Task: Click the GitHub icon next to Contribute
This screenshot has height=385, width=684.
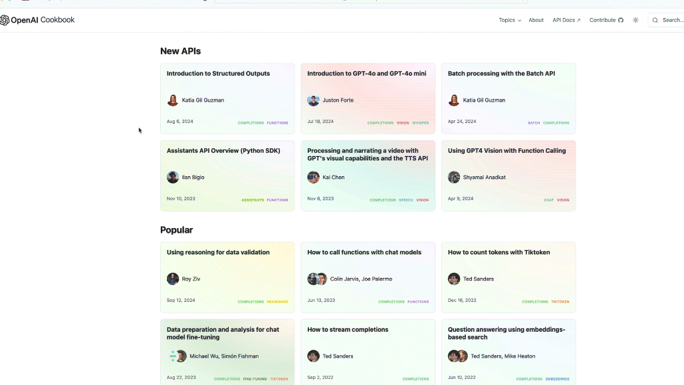Action: [x=620, y=20]
